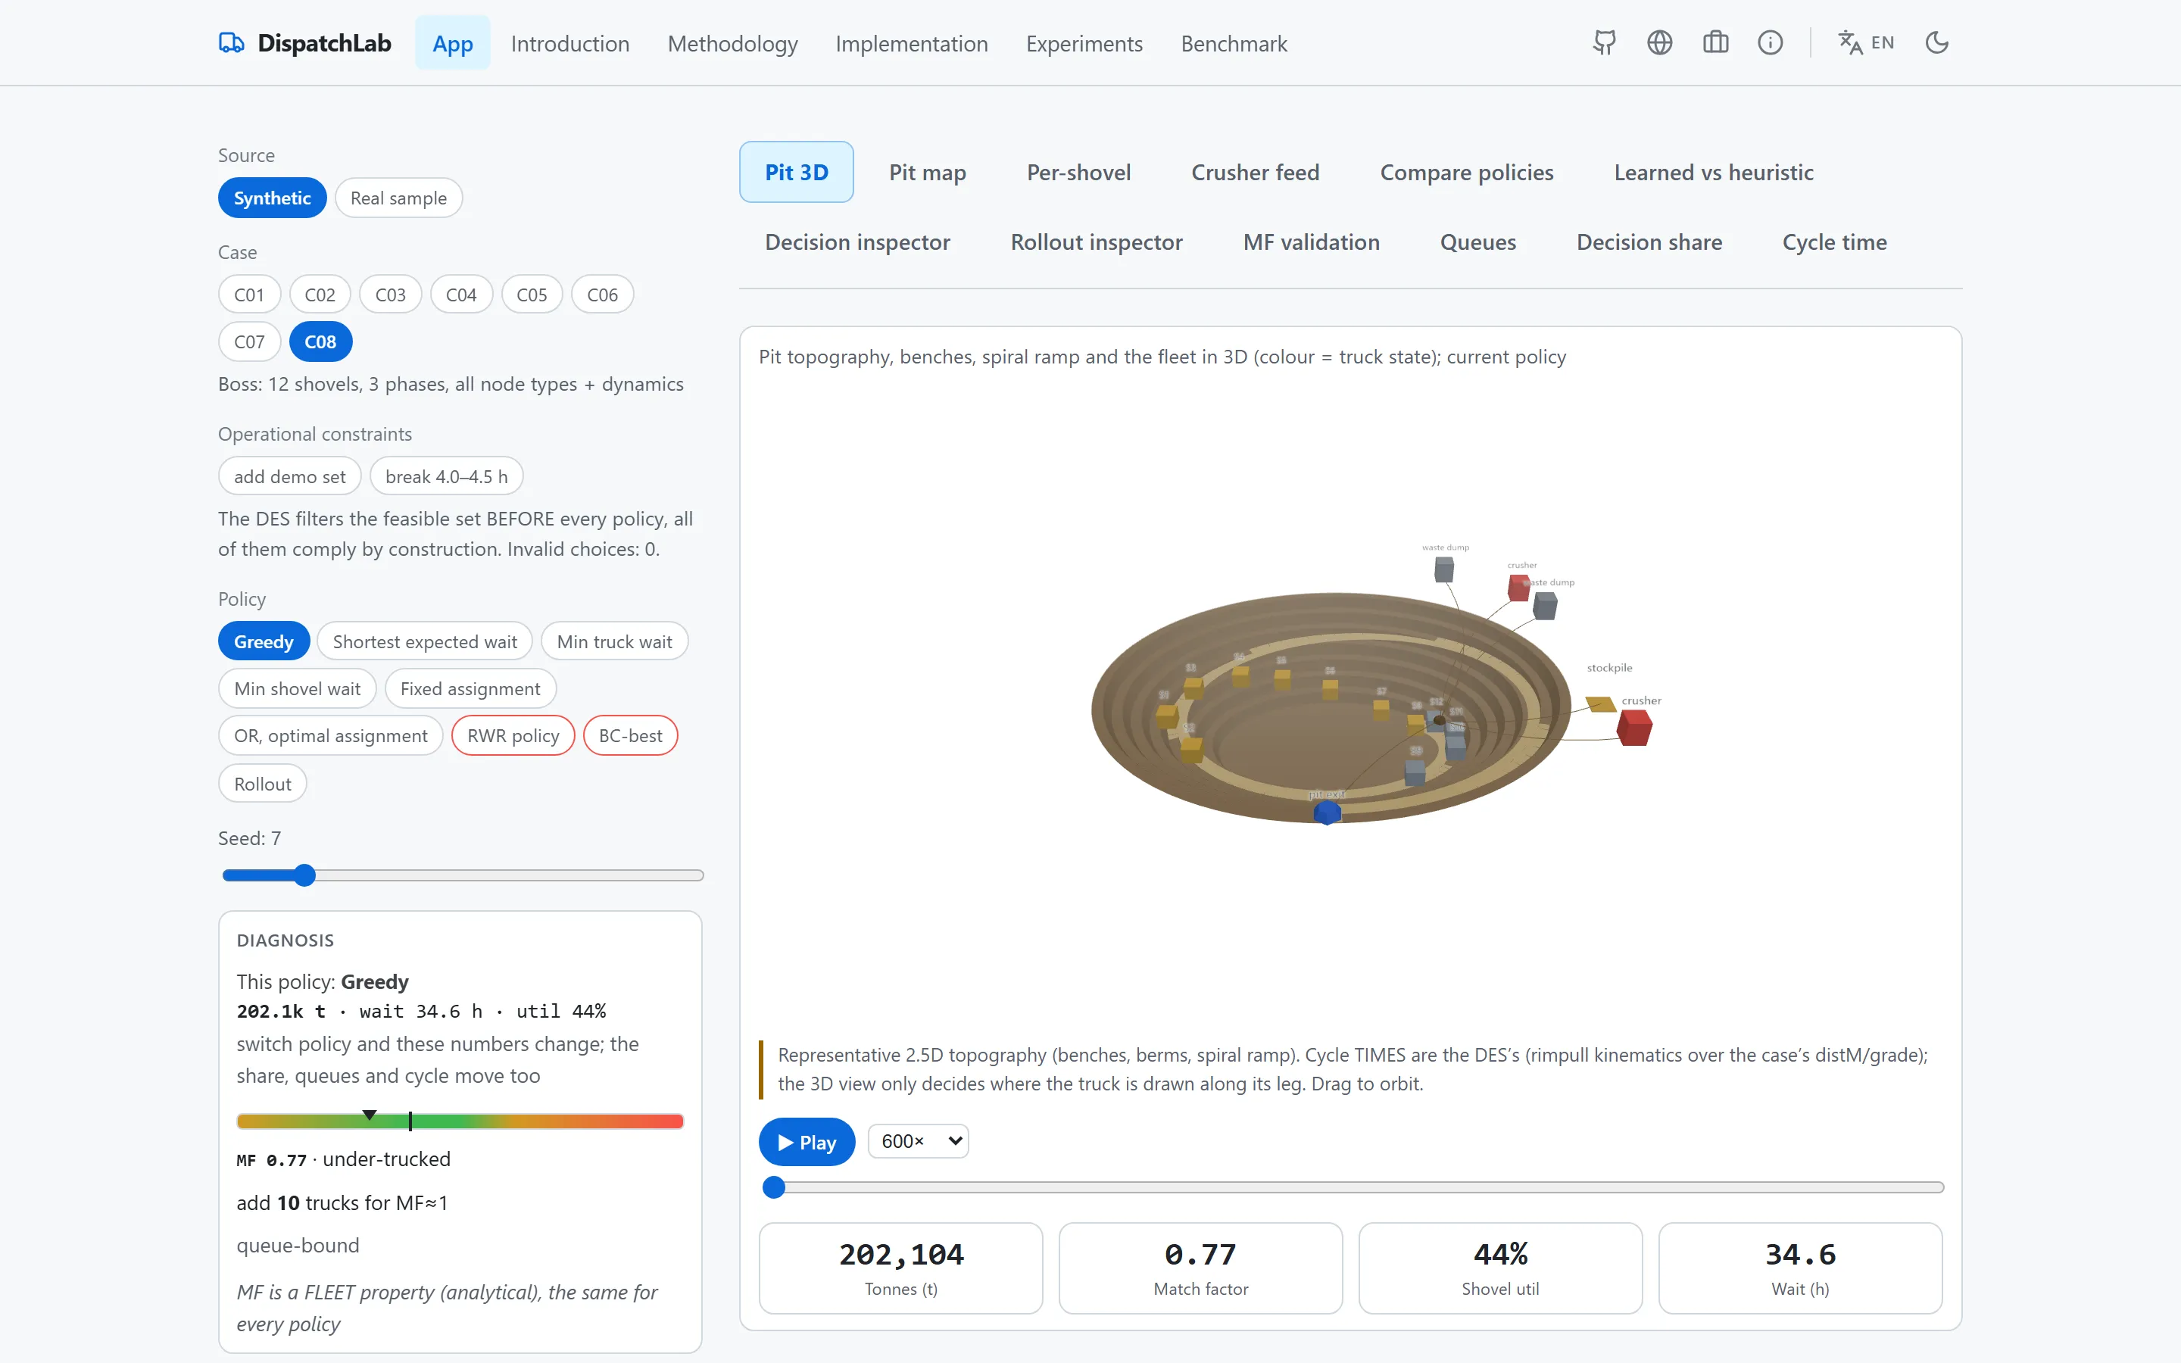Choose case C08

[x=320, y=342]
